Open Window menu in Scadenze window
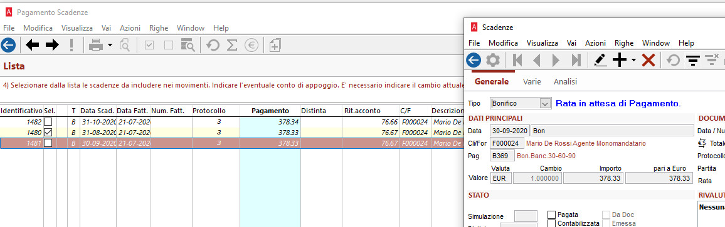 [656, 43]
